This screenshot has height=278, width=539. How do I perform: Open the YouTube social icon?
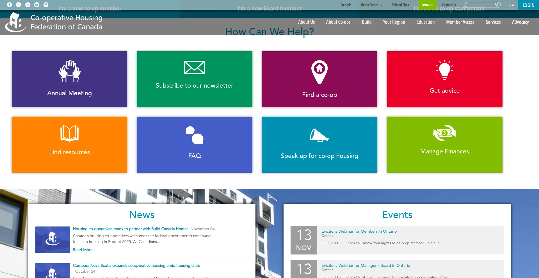(x=37, y=5)
